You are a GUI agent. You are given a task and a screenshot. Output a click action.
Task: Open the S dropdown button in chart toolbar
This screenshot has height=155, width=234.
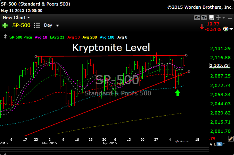pyautogui.click(x=197, y=18)
